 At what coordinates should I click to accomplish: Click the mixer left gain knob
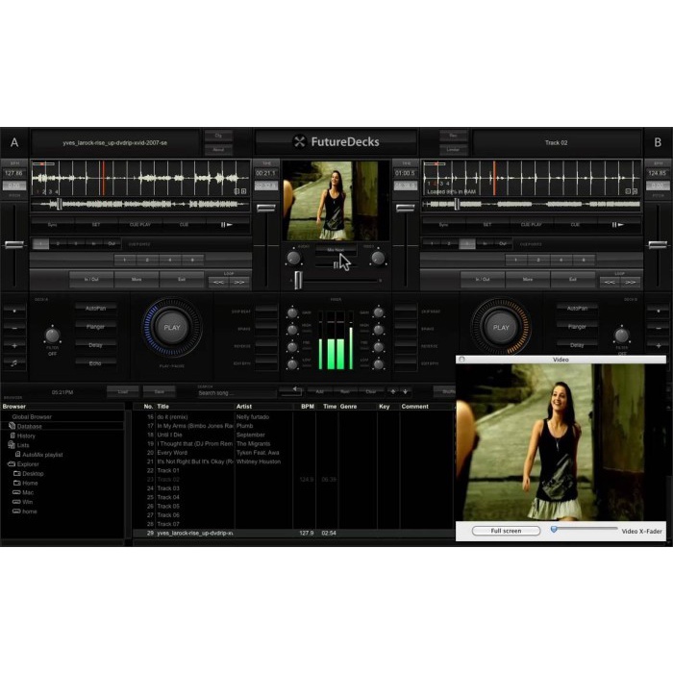pos(292,312)
